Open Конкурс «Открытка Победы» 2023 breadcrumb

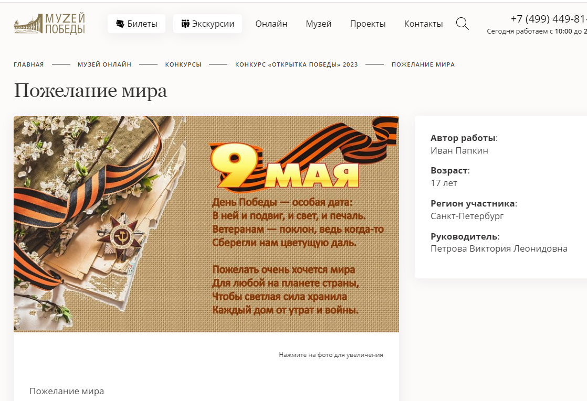coord(297,64)
